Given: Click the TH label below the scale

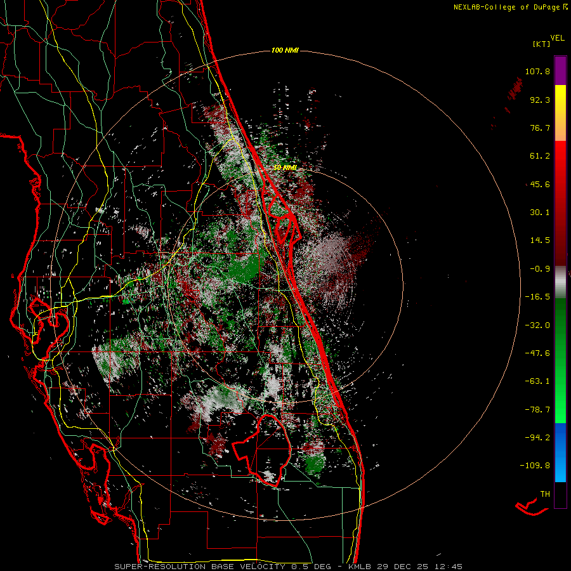Looking at the screenshot, I should [x=545, y=494].
